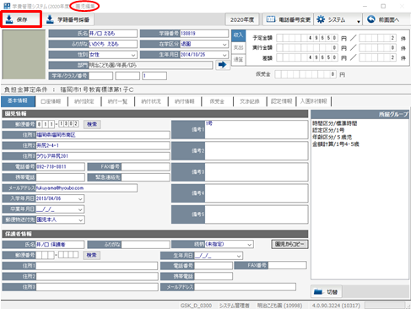
Task: Click the 備考5 text area
Action: click(257, 214)
